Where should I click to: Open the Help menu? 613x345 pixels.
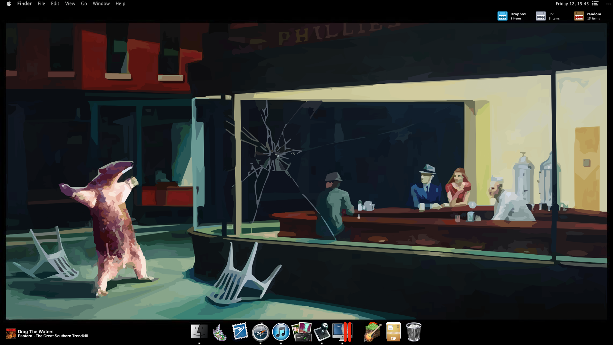120,4
